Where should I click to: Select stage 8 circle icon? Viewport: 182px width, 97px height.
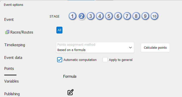click(136, 16)
